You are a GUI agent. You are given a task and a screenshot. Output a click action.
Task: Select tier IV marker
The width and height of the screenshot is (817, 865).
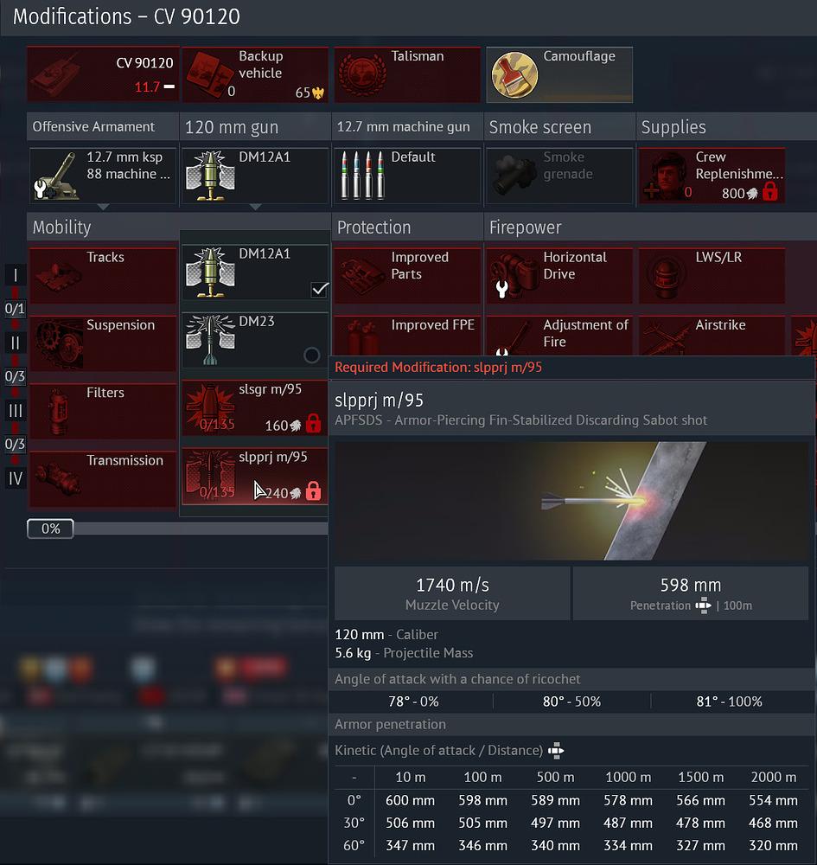[16, 478]
